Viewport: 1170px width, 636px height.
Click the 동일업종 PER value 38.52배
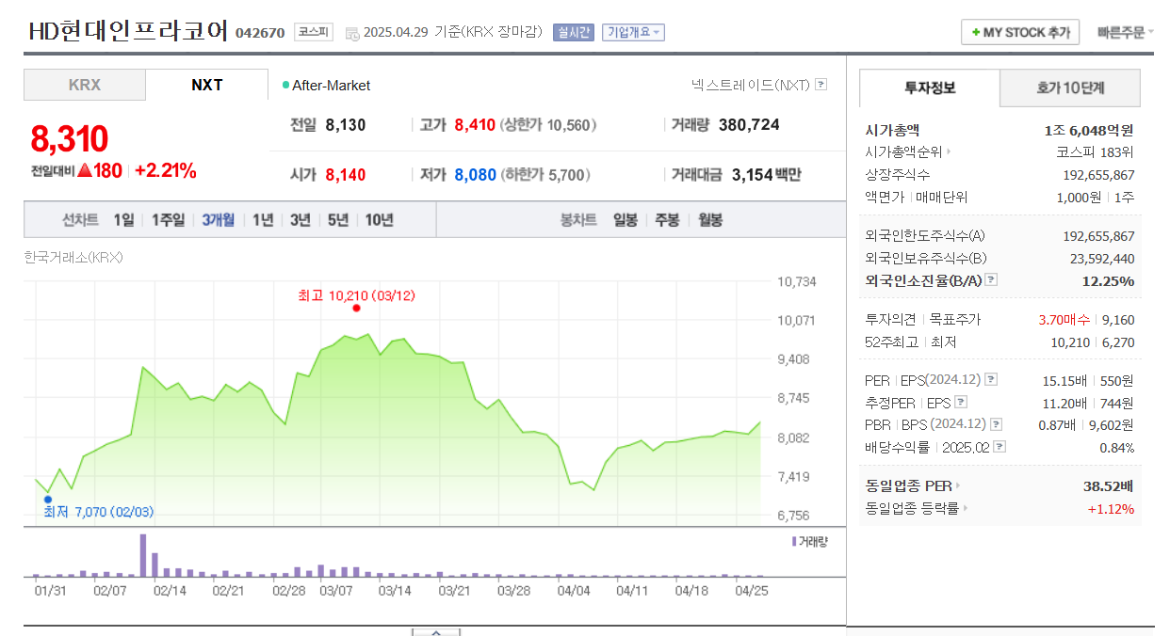click(x=1109, y=486)
